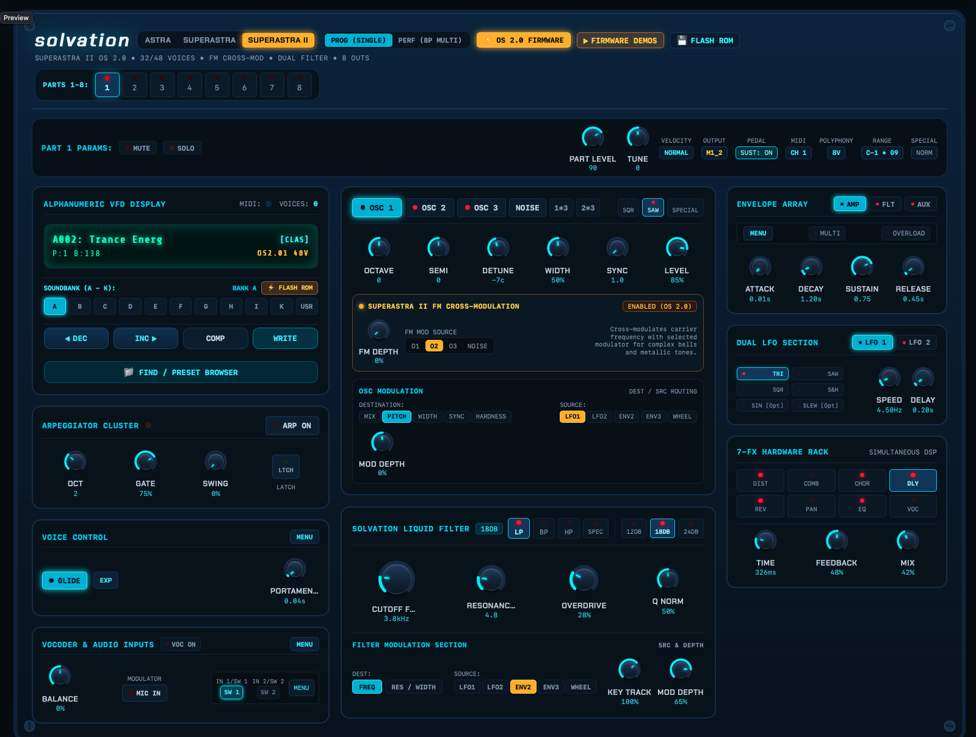Open the Output M1_2 selector
The height and width of the screenshot is (737, 976).
point(714,153)
